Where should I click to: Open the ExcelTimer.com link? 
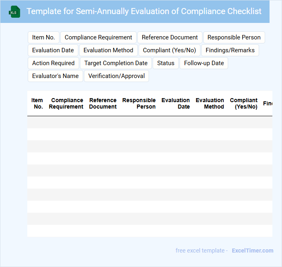(x=252, y=251)
